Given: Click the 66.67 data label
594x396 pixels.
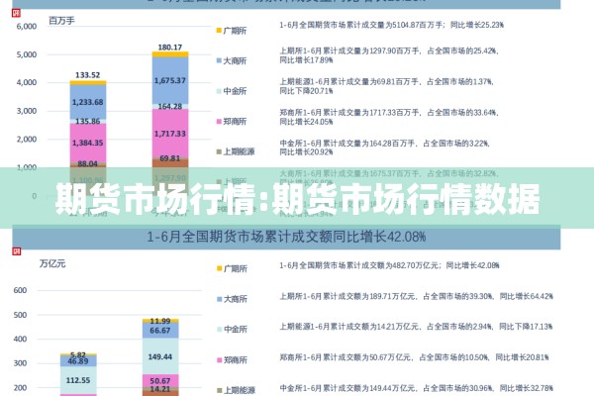Looking at the screenshot, I should [x=160, y=331].
